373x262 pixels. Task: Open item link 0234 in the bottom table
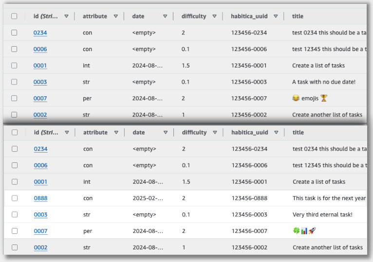41,149
